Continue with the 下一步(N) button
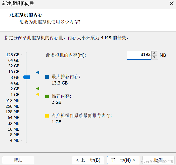176x165 pixels. 123,160
